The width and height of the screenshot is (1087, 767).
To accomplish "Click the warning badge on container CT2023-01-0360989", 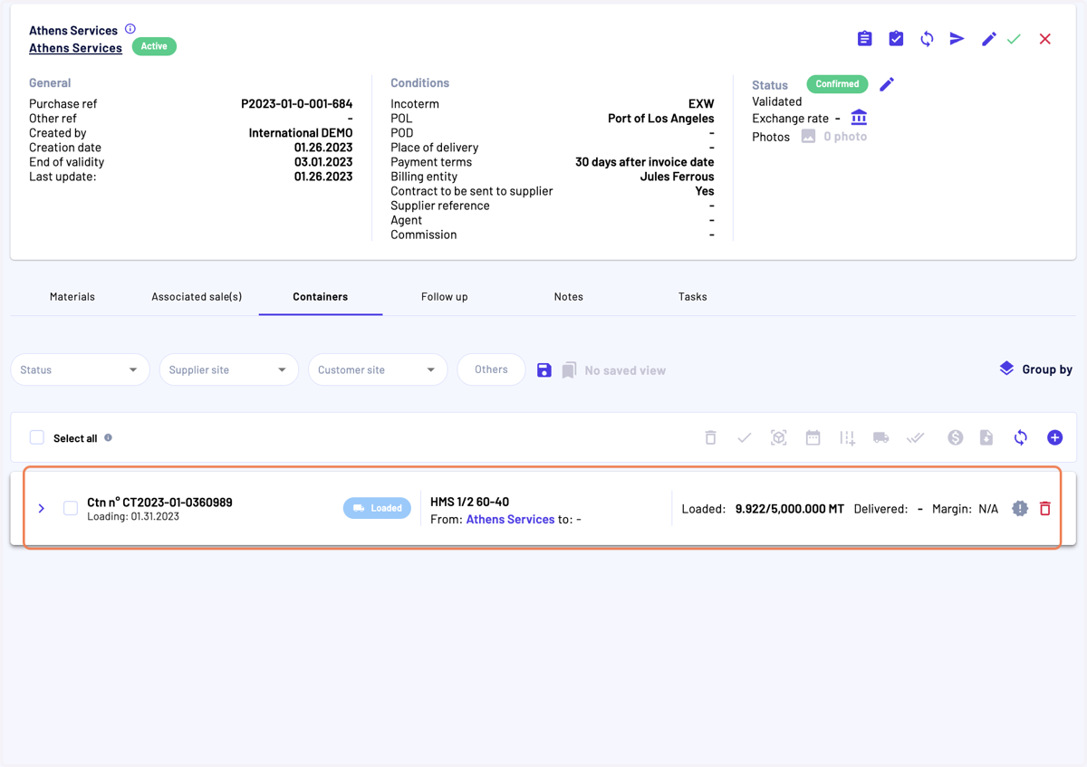I will pyautogui.click(x=1020, y=508).
